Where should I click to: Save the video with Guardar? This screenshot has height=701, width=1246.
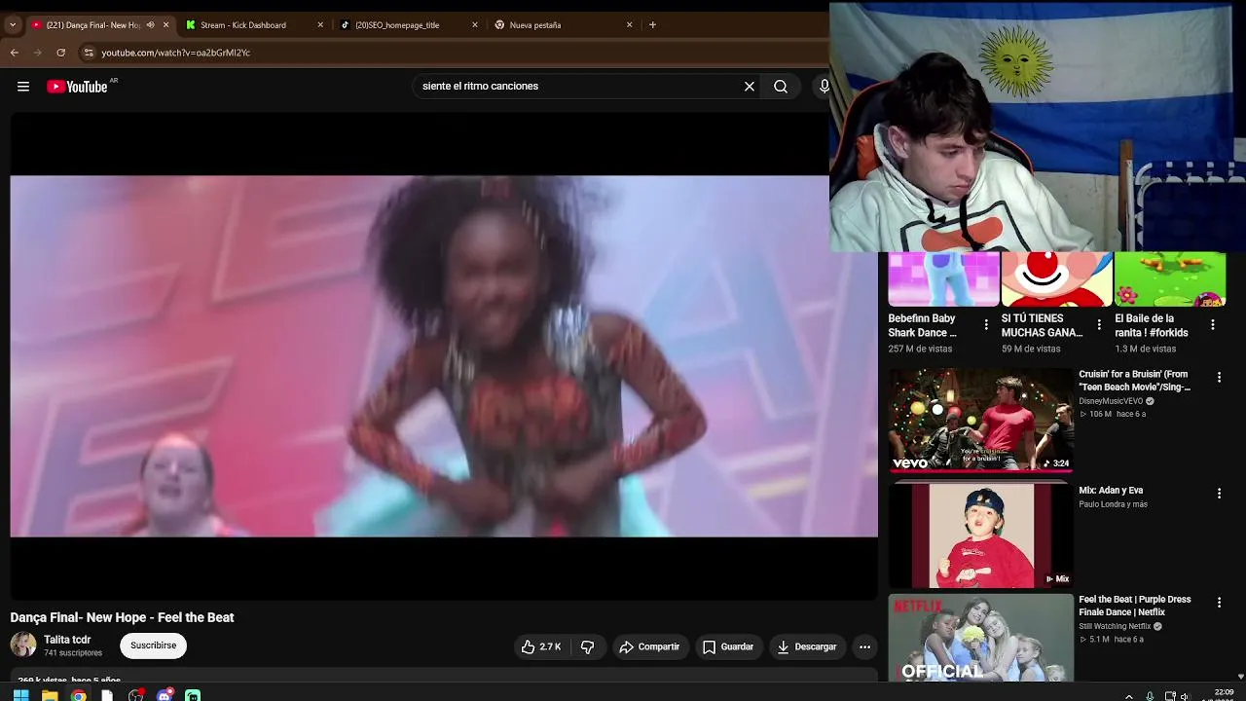(728, 646)
